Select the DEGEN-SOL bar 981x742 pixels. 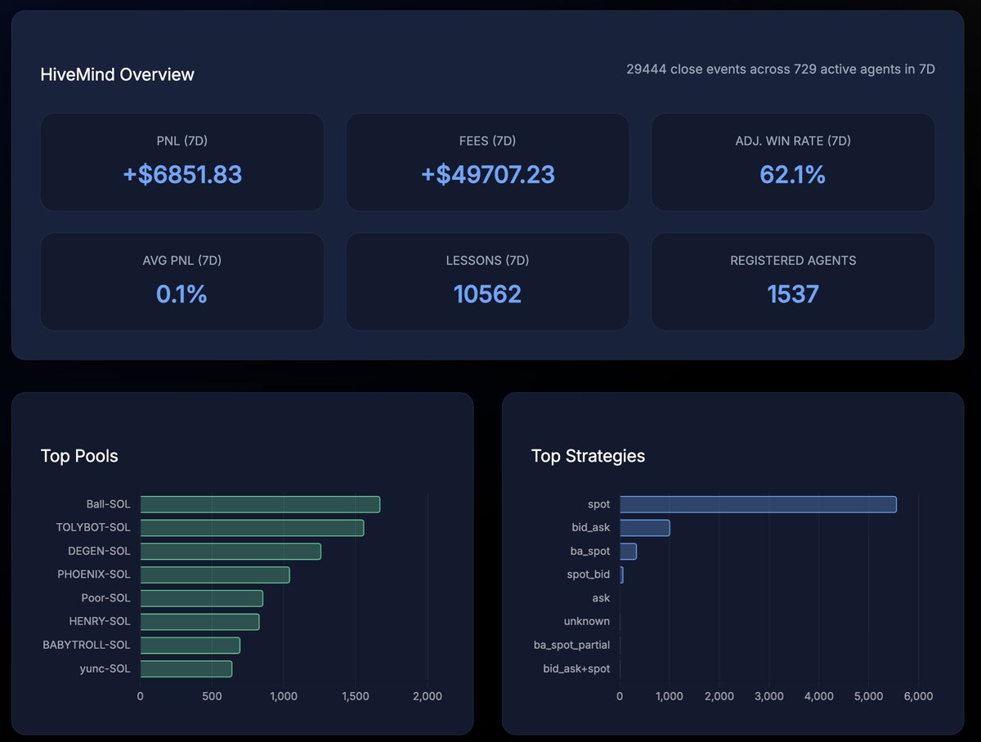pyautogui.click(x=231, y=552)
